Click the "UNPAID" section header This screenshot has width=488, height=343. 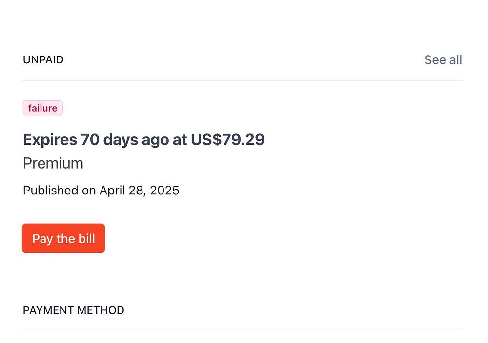(43, 60)
